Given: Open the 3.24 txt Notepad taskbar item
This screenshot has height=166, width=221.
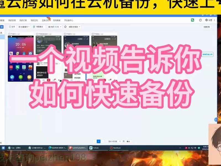Looking at the screenshot, I should tap(37, 148).
